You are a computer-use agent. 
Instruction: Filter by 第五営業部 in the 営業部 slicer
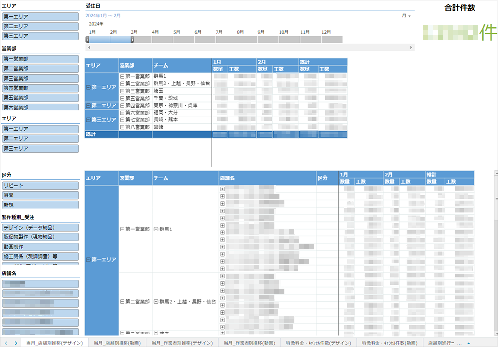pyautogui.click(x=40, y=98)
